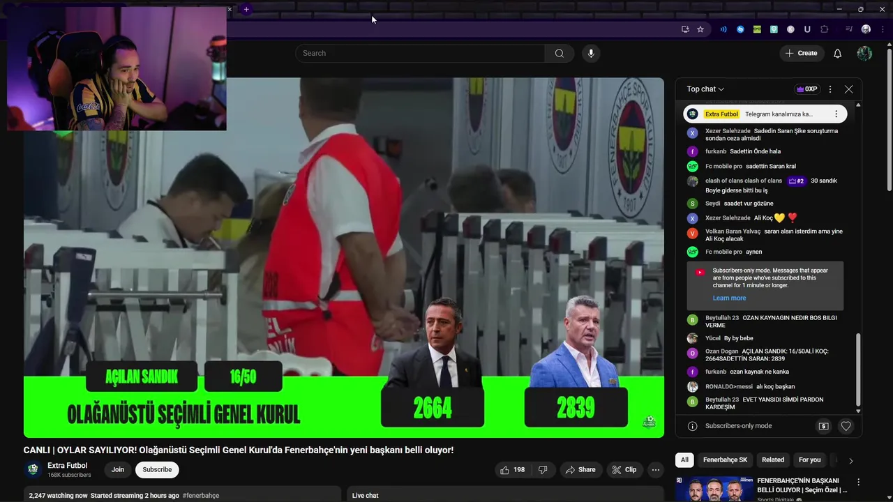Select the For you filter chip
This screenshot has height=502, width=893.
809,460
